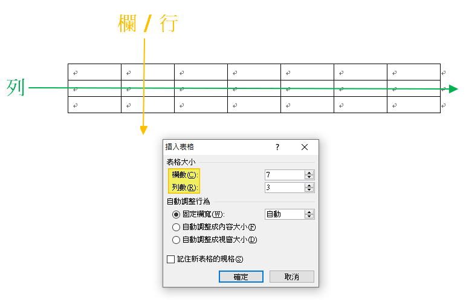The image size is (466, 302).
Task: Decrease the 欄數 value with down arrow
Action: pyautogui.click(x=309, y=177)
